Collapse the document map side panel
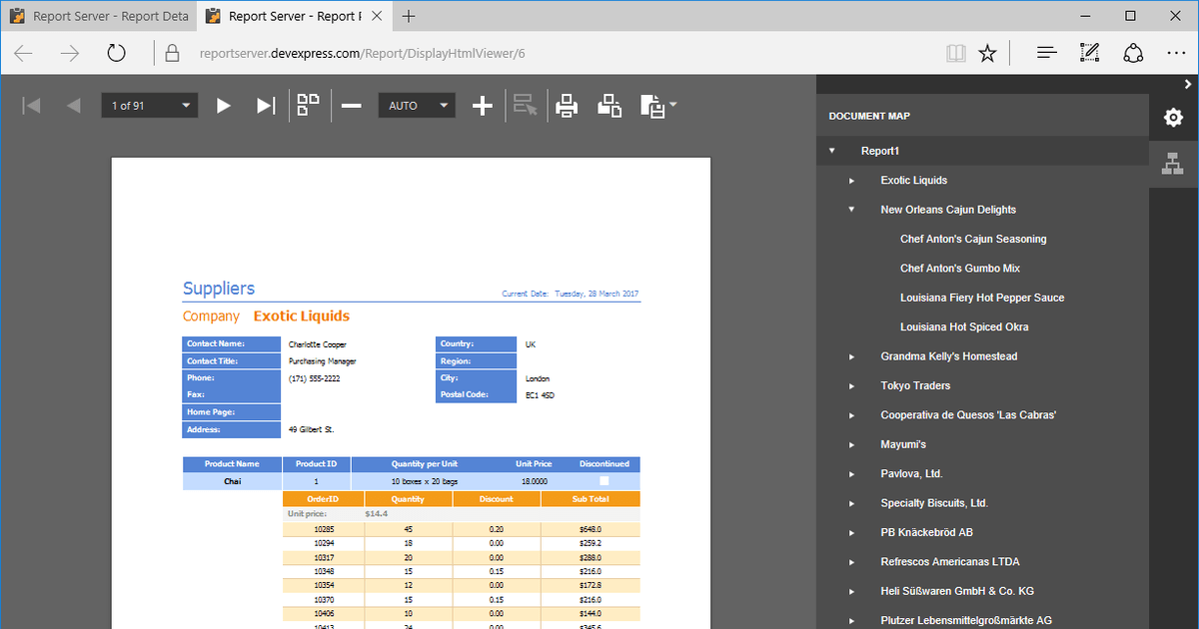The width and height of the screenshot is (1199, 629). click(x=1190, y=84)
